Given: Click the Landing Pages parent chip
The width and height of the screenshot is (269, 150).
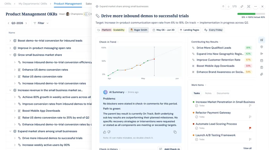Looking at the screenshot, I should [x=189, y=30].
